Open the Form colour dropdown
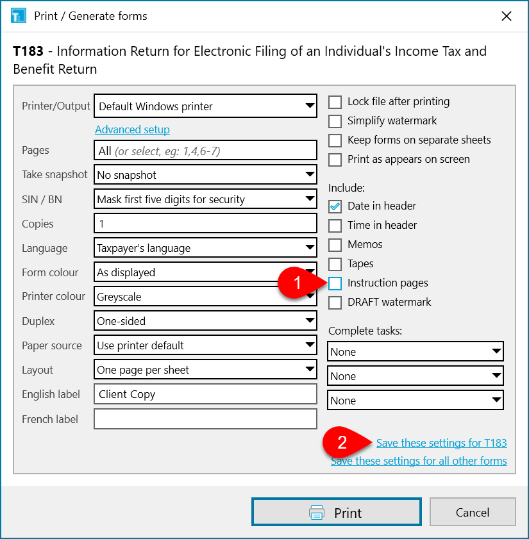The width and height of the screenshot is (529, 539). (205, 272)
